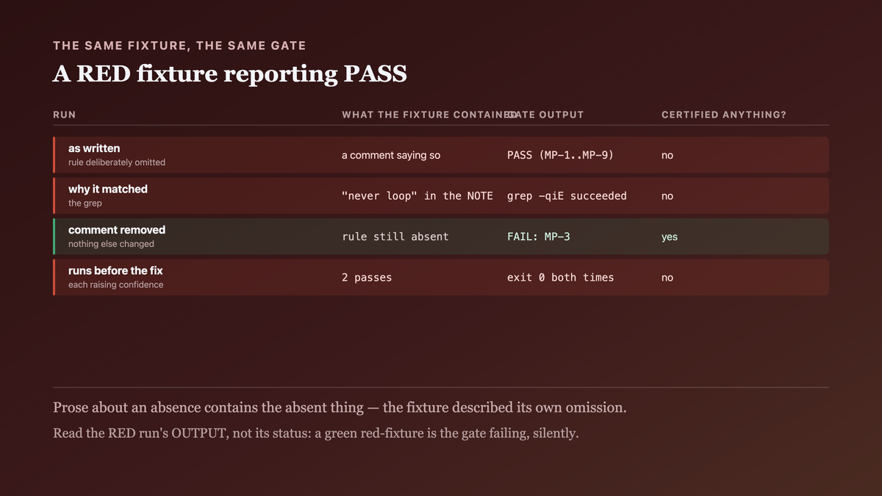Image resolution: width=882 pixels, height=496 pixels.
Task: Click 'grep -qiE succeeded' output
Action: (x=567, y=196)
